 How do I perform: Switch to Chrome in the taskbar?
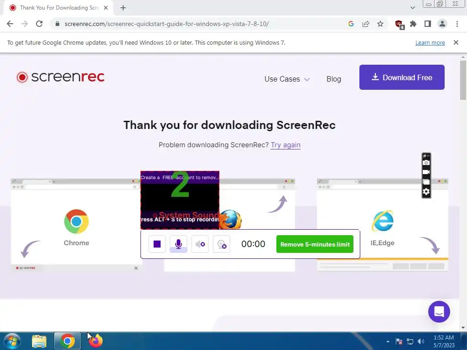coord(67,341)
